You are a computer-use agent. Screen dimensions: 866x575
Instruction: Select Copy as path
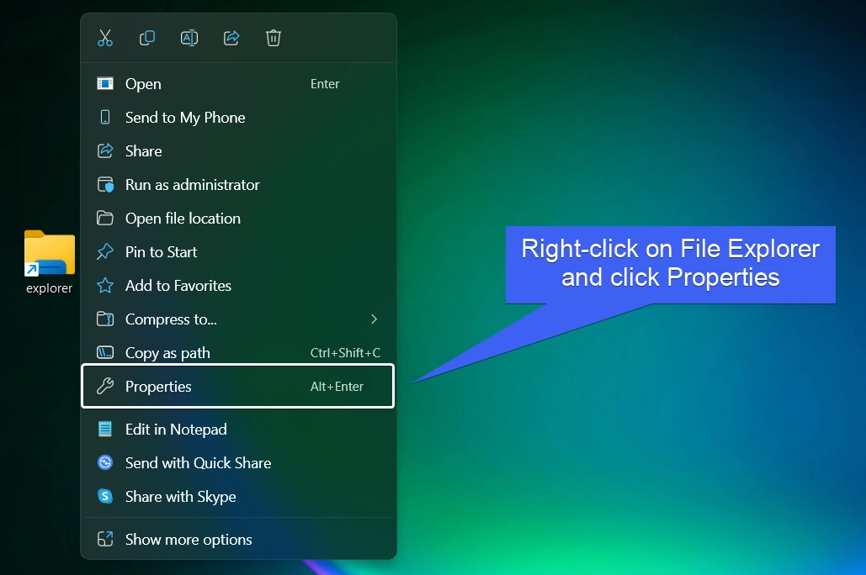pyautogui.click(x=239, y=353)
